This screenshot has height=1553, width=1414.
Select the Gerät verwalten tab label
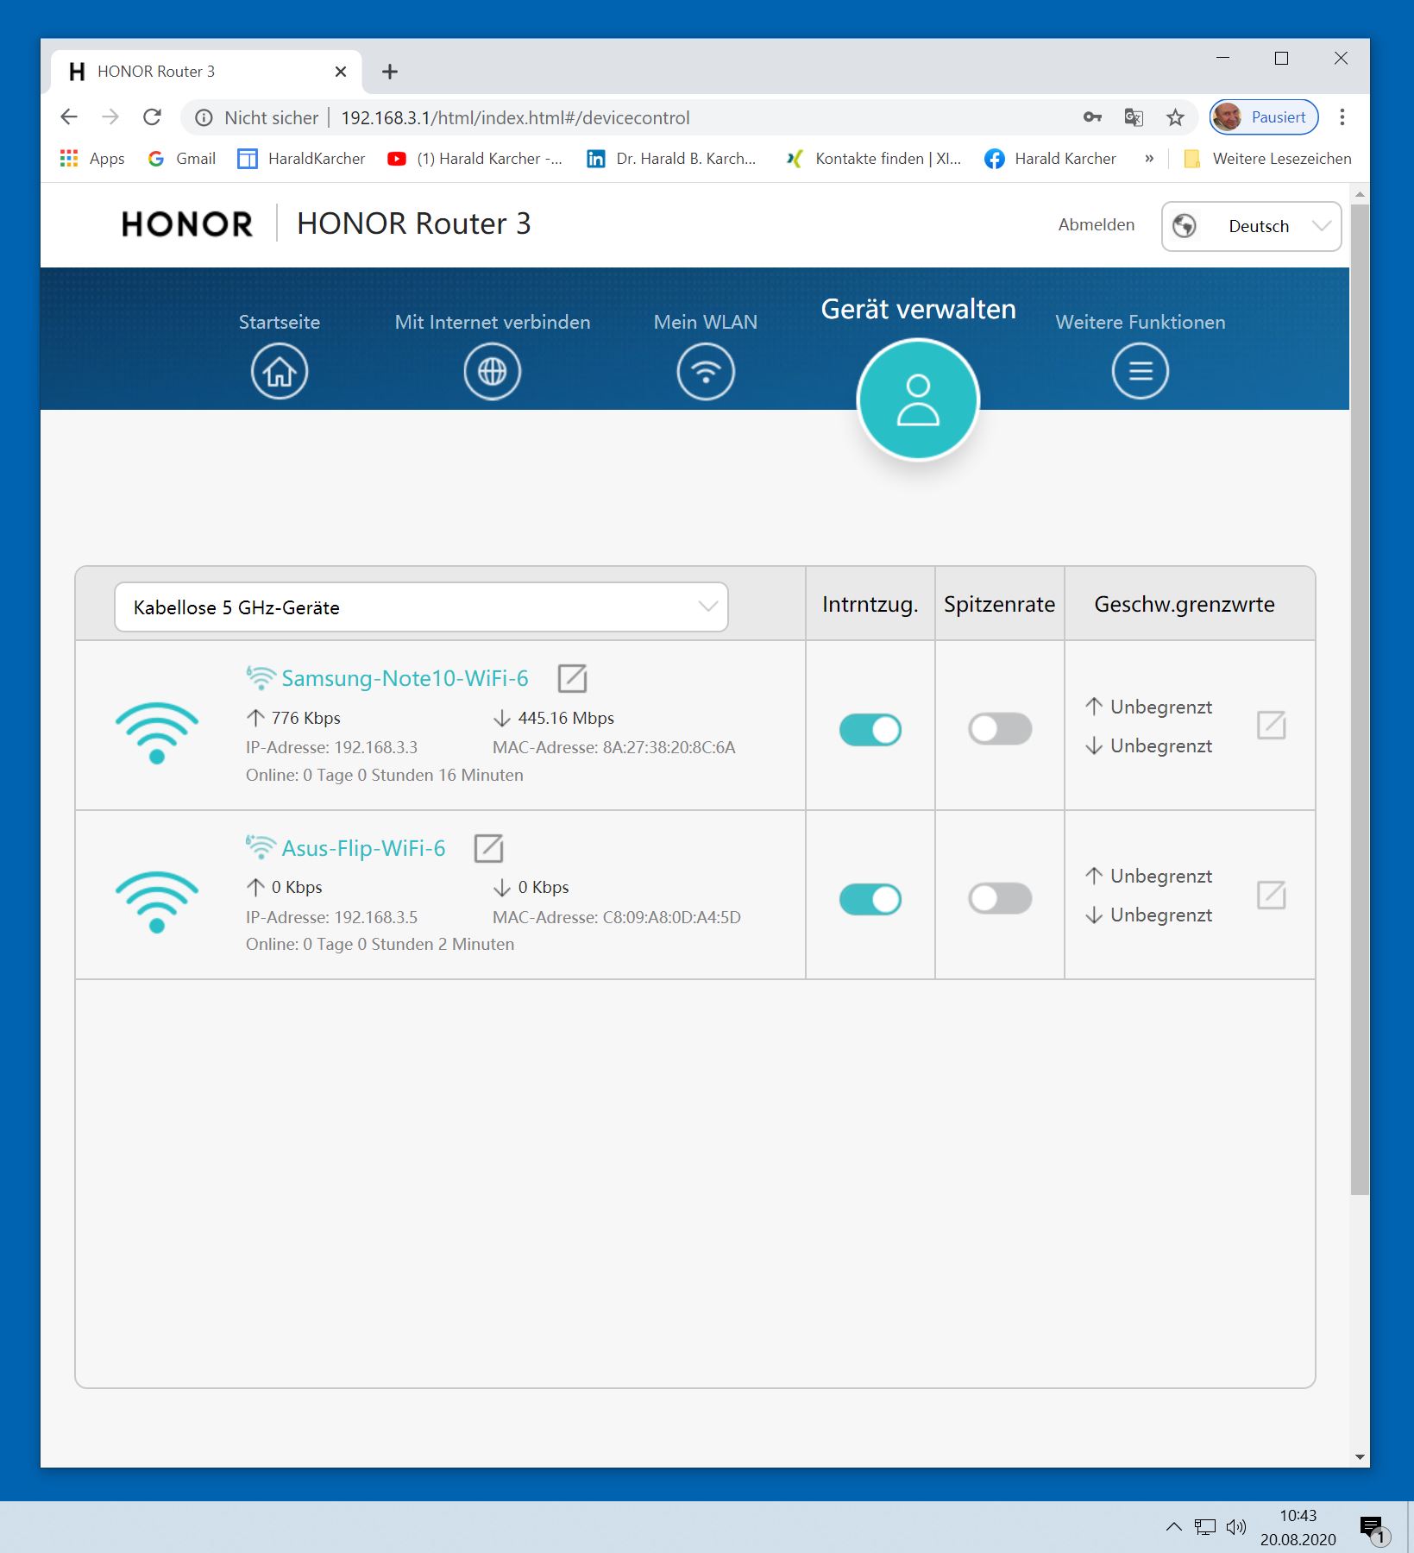(918, 309)
